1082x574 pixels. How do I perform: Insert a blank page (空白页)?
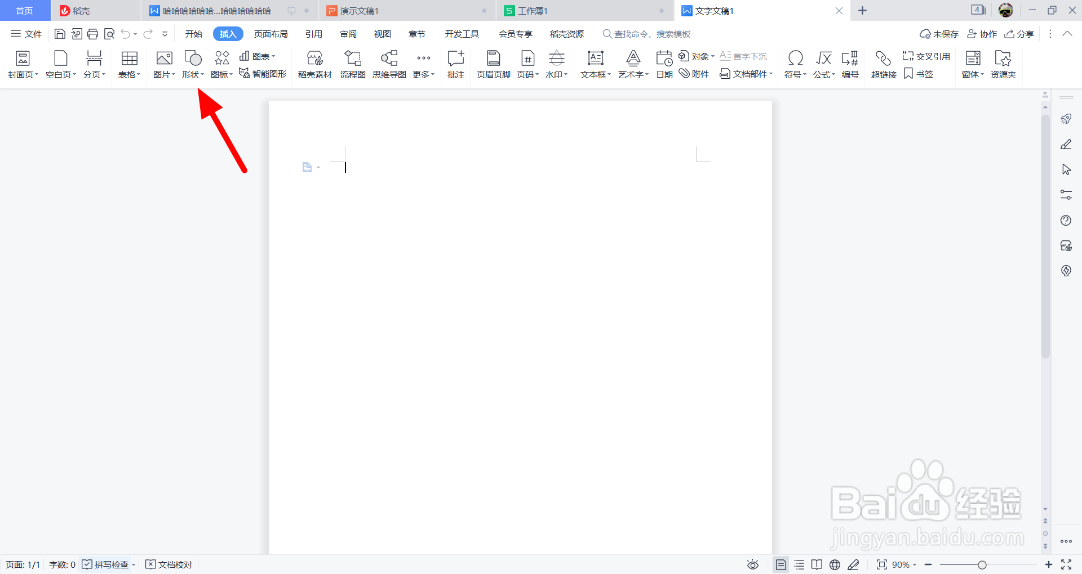coord(60,65)
